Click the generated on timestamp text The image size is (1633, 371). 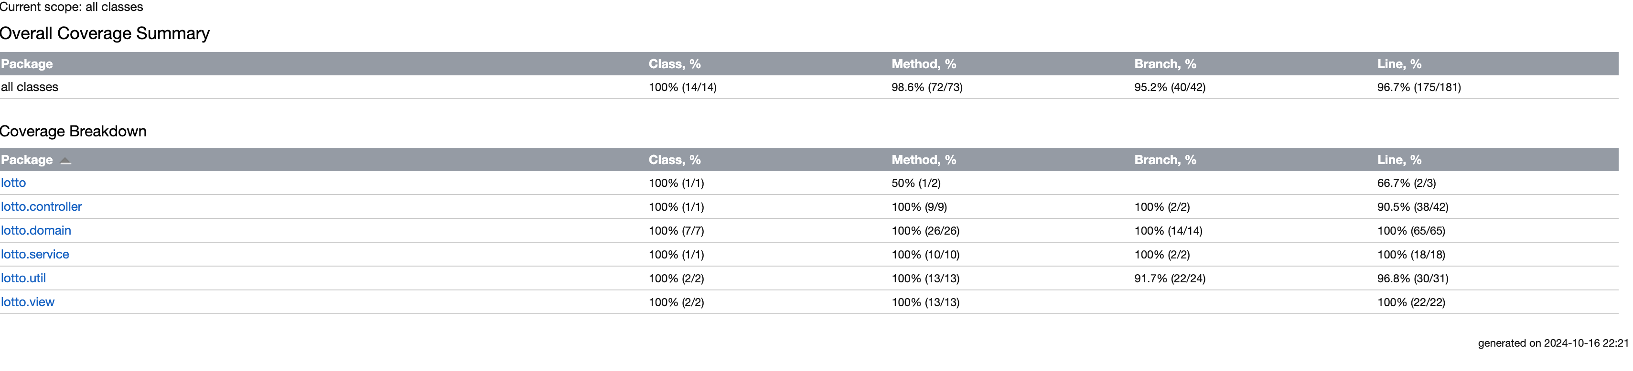point(1553,343)
